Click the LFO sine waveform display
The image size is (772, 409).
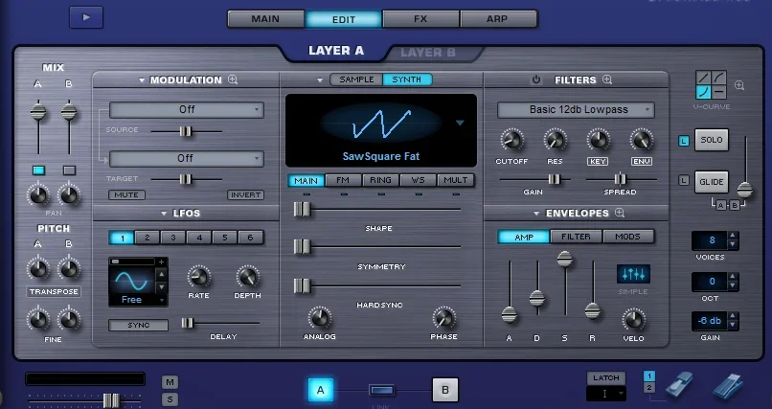click(131, 281)
